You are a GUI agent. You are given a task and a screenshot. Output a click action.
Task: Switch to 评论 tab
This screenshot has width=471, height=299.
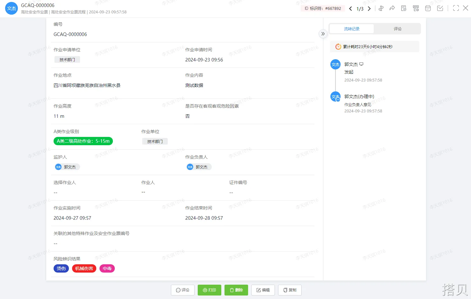[x=397, y=29]
